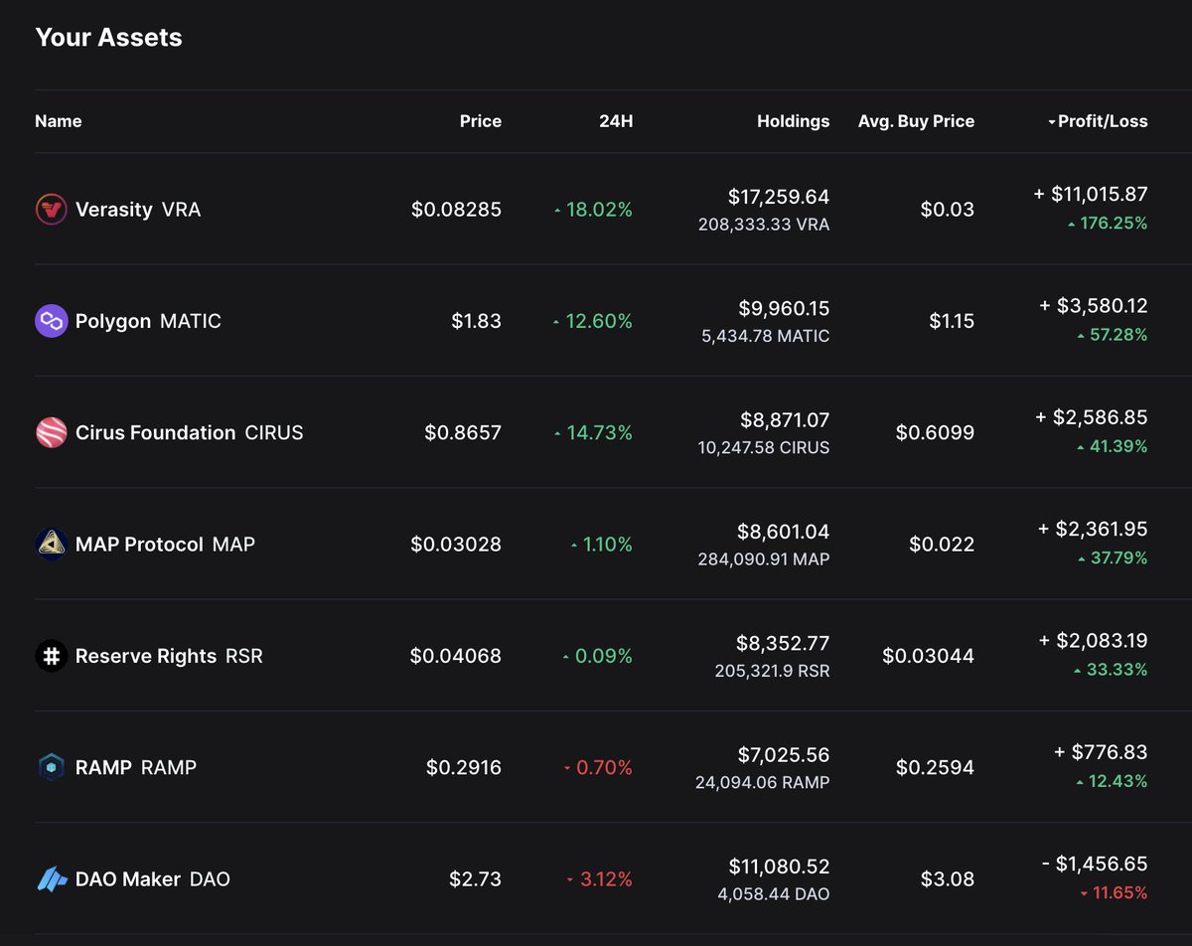The width and height of the screenshot is (1192, 946).
Task: Click the Cirus Foundation token icon
Action: click(51, 432)
